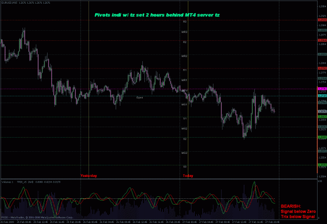Select the magenta pivot price tag on axis
The image size is (327, 224).
tap(322, 89)
